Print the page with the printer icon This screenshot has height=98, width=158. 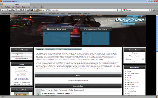click(x=28, y=10)
